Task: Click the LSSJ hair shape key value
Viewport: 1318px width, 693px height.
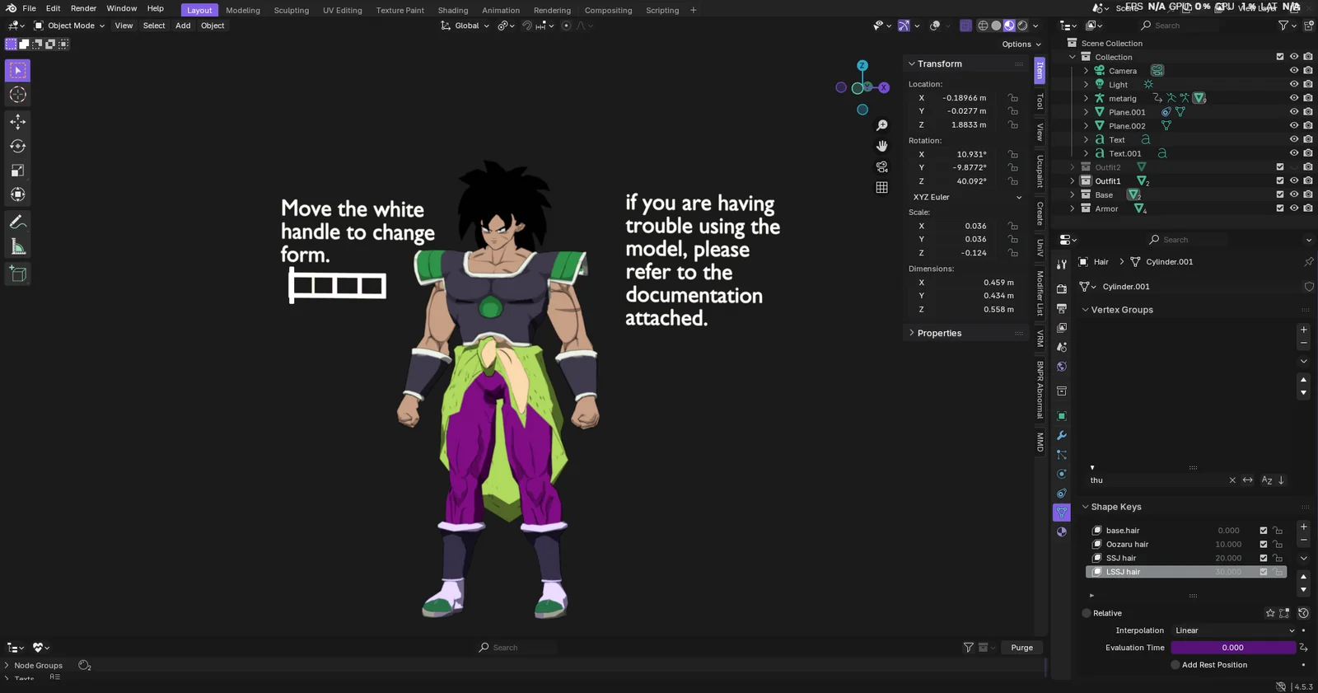Action: tap(1228, 572)
